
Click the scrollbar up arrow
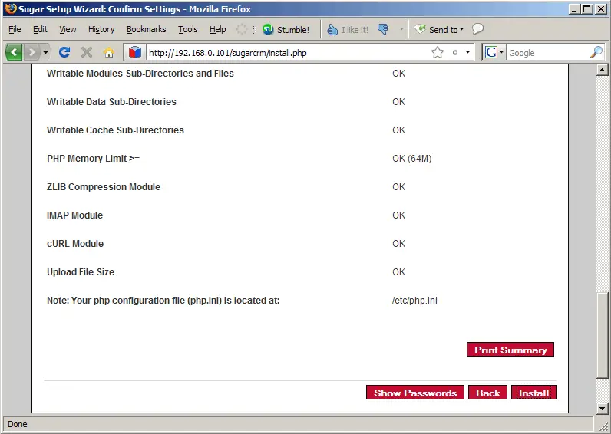pyautogui.click(x=603, y=70)
